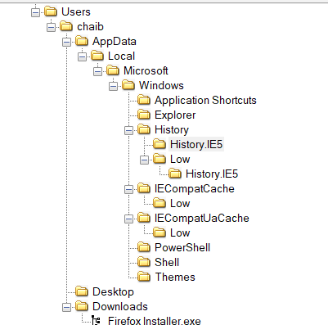Select the Users tree label
Screen dimensions: 328x325
(76, 12)
